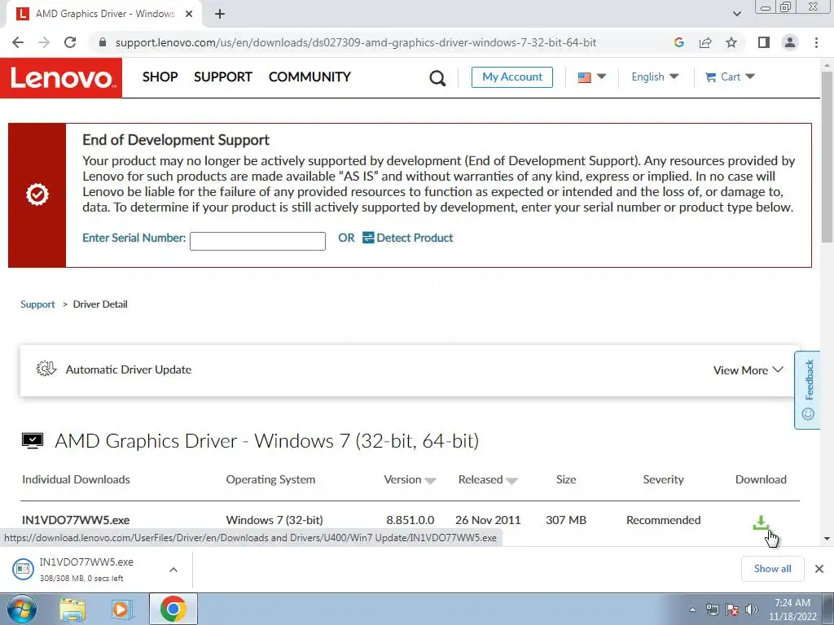Click the My Account button
Image resolution: width=834 pixels, height=625 pixels.
[x=512, y=77]
